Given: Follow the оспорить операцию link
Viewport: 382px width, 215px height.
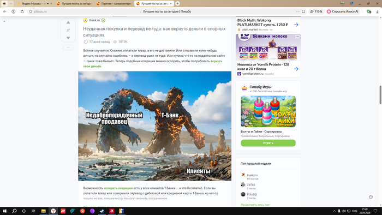Looking at the screenshot, I should (118, 188).
